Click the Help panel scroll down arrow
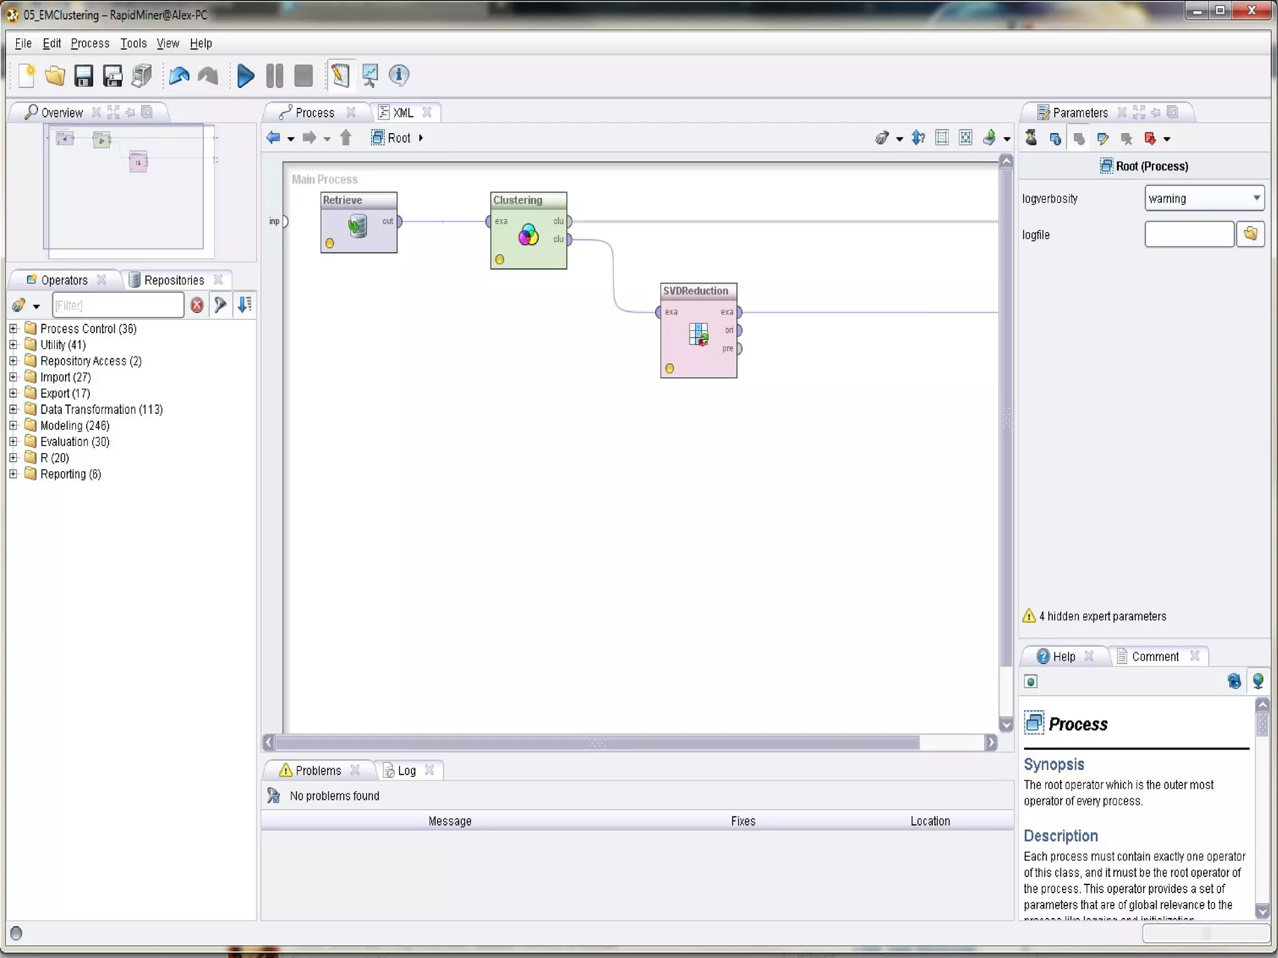1278x958 pixels. [x=1262, y=911]
